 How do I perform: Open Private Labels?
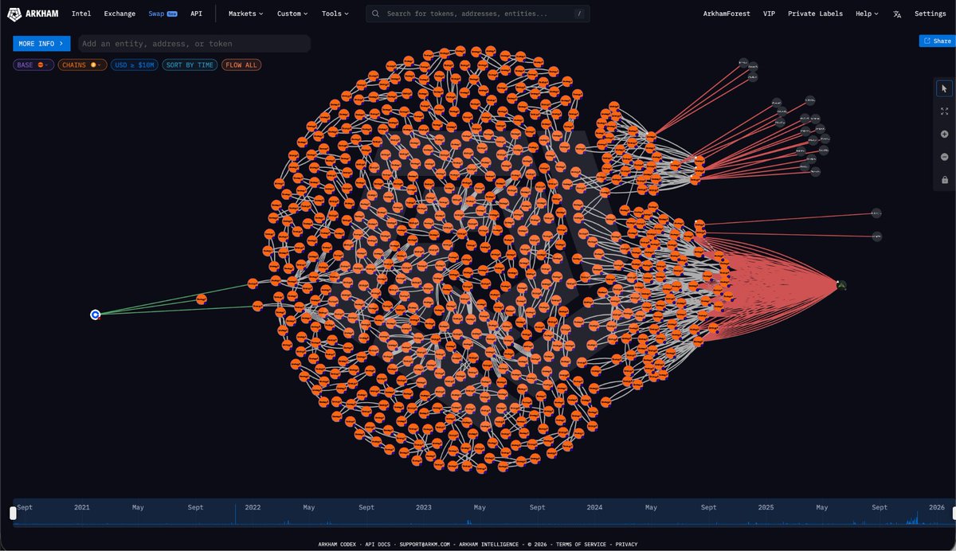coord(815,14)
